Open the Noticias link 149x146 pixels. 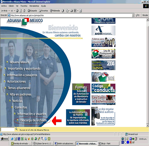[x=17, y=101]
